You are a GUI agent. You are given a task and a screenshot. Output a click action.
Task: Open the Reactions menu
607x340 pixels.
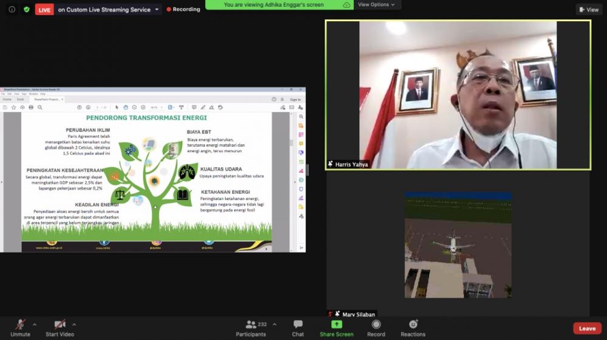[413, 324]
